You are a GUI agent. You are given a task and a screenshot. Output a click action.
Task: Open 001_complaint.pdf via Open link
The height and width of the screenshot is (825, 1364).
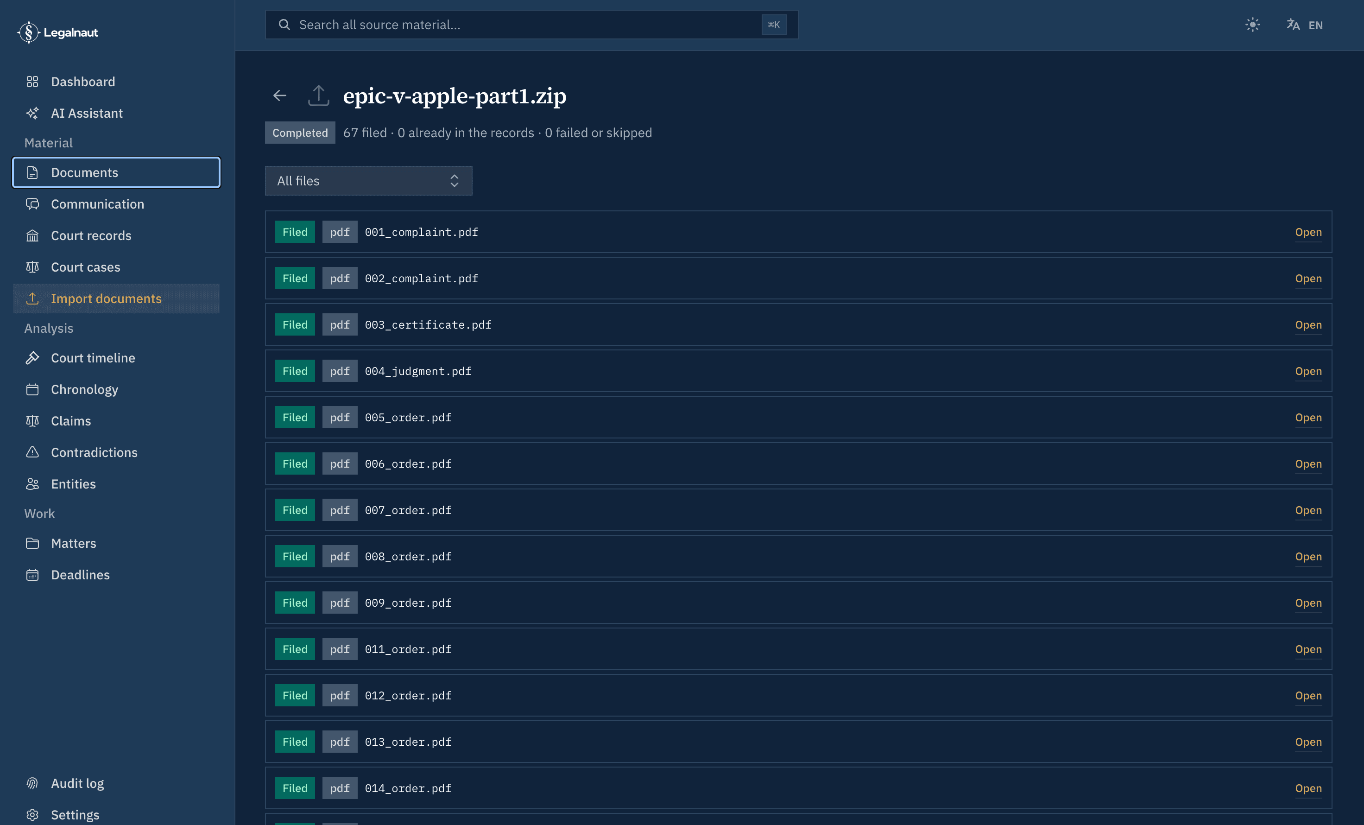(1308, 232)
